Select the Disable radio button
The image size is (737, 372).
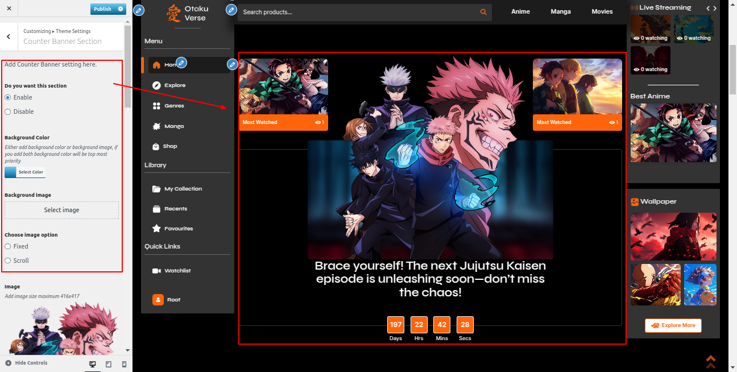pos(8,112)
